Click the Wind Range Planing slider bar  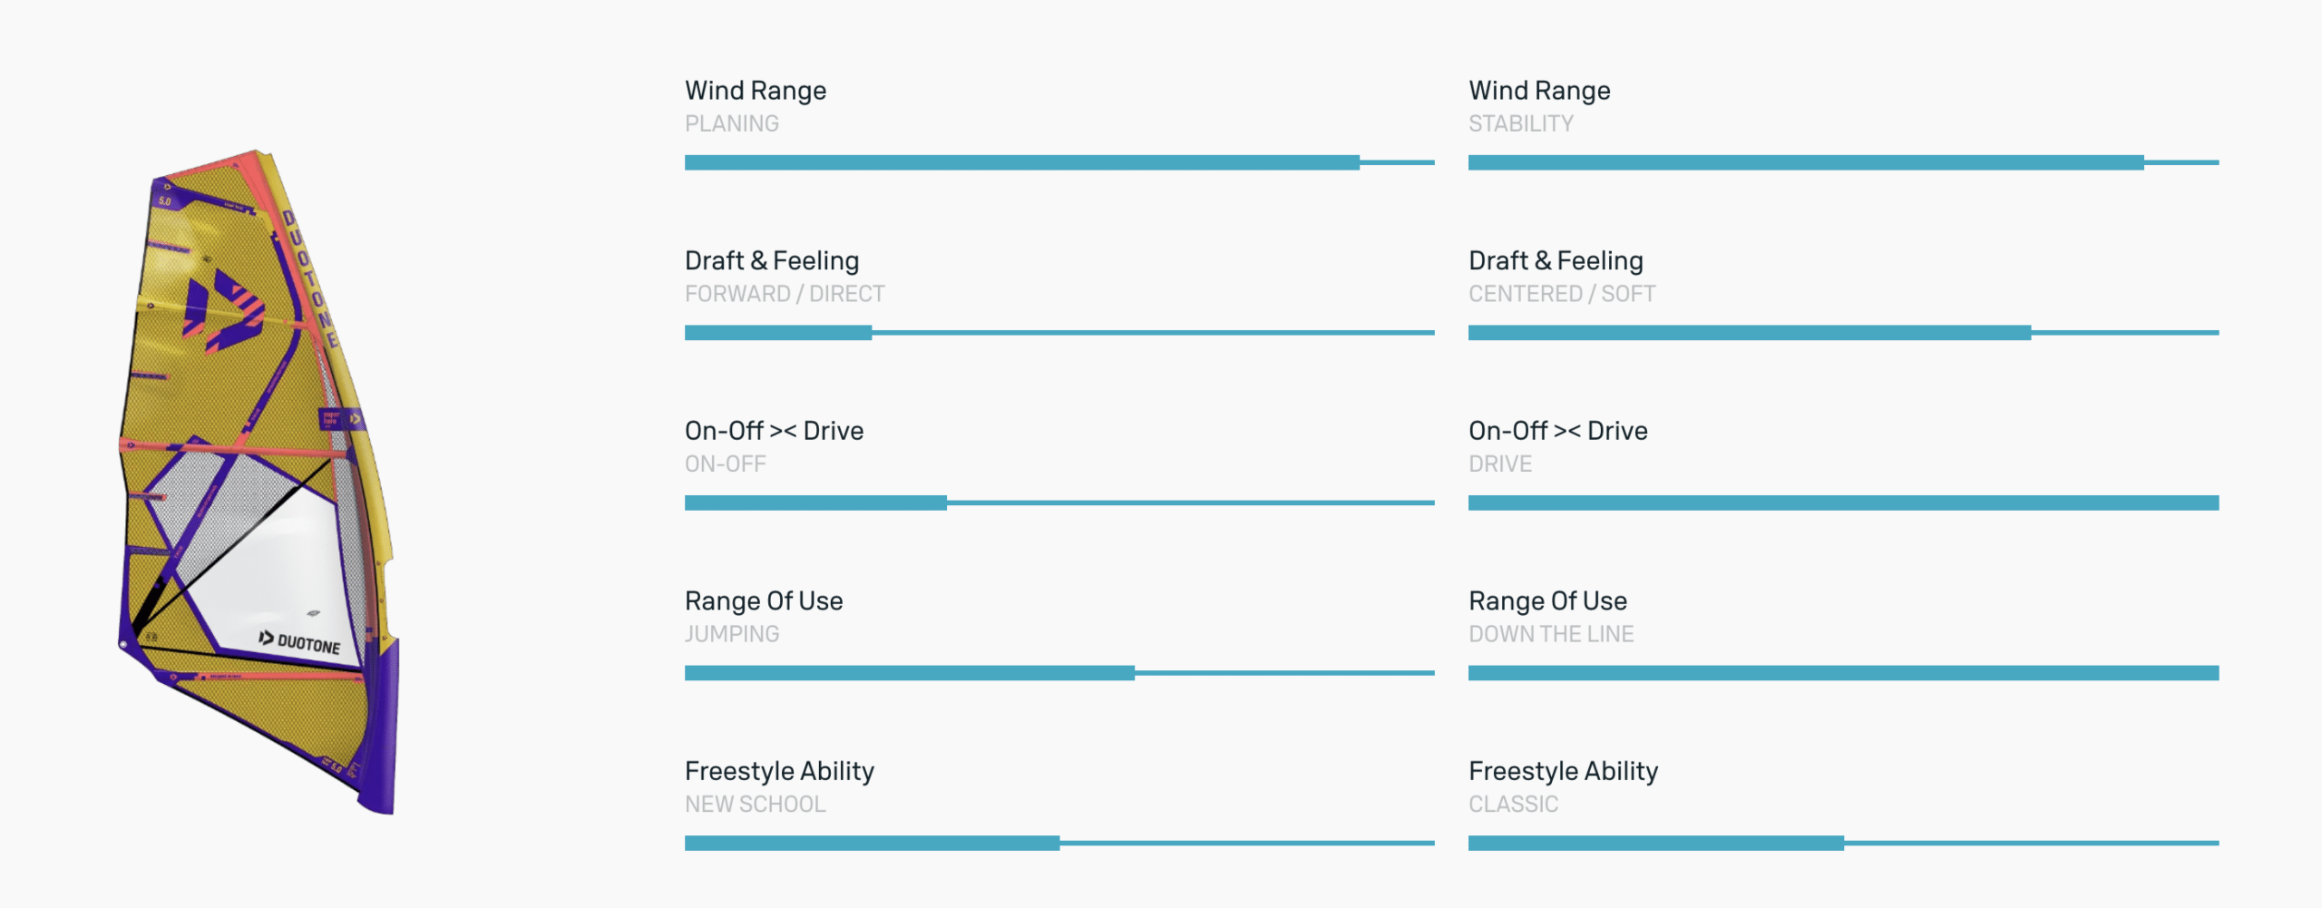(1059, 163)
